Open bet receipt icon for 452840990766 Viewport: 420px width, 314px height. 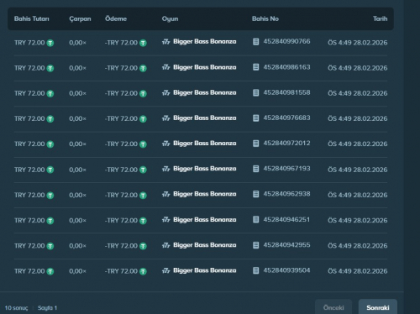pos(255,42)
